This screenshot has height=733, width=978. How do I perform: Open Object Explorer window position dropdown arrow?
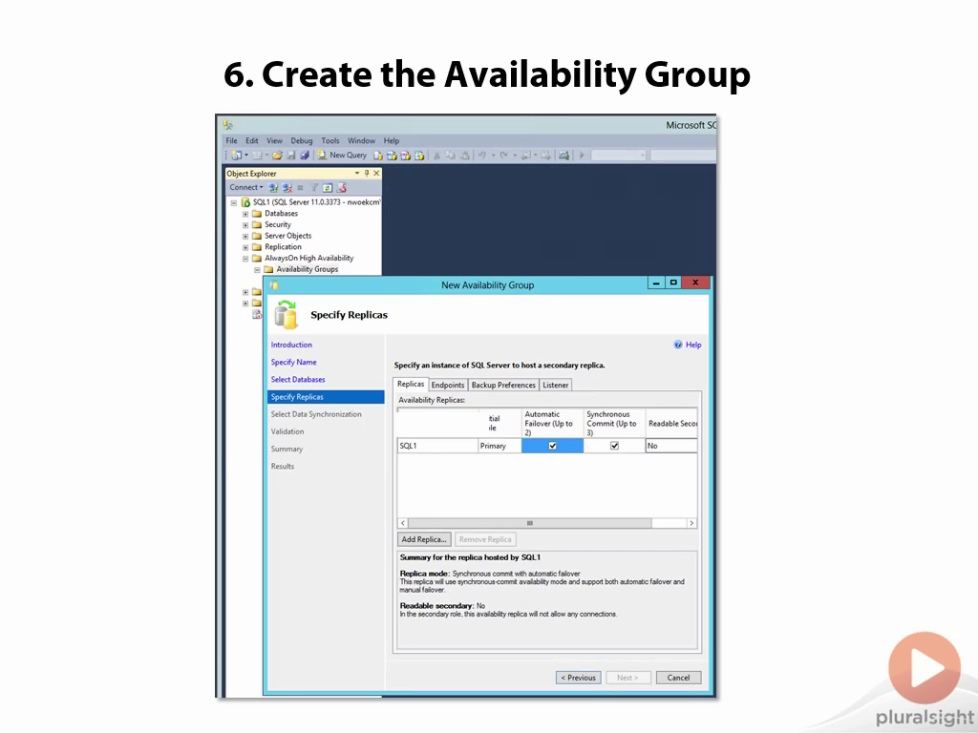[357, 174]
